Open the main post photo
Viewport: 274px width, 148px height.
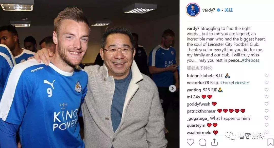click(90, 74)
